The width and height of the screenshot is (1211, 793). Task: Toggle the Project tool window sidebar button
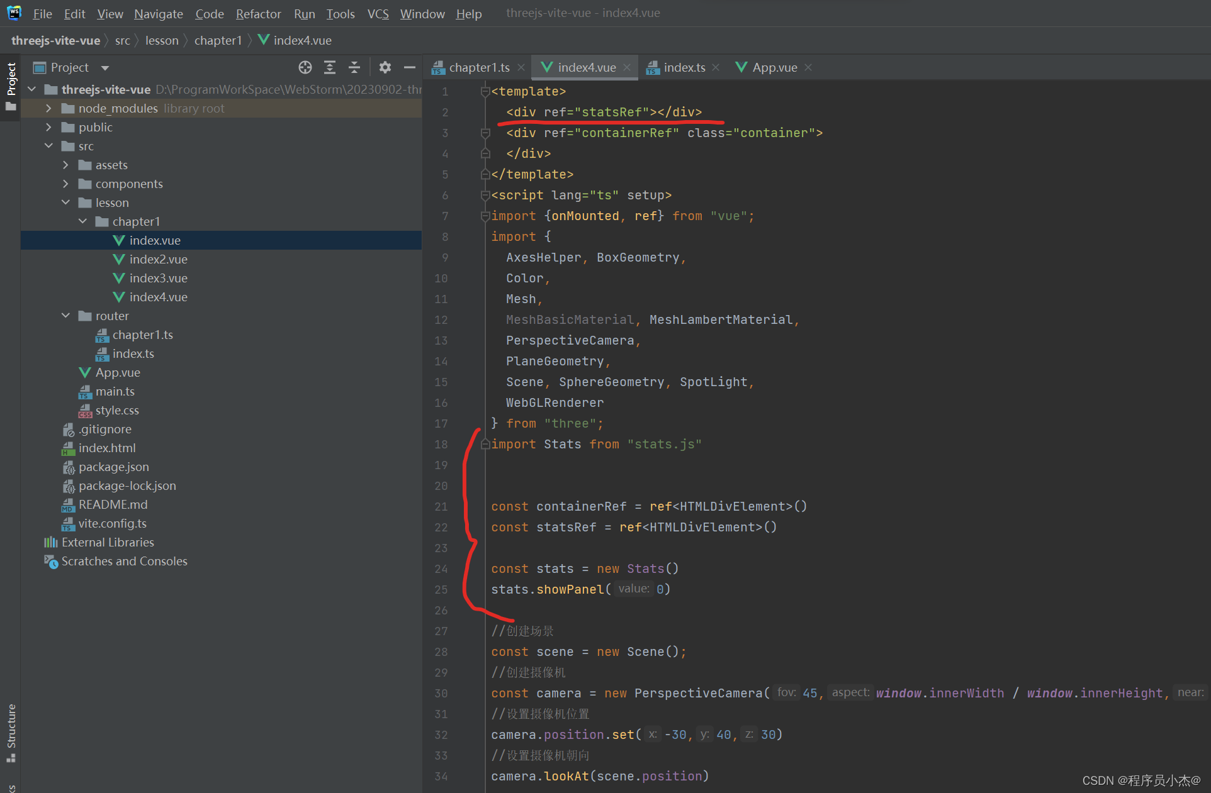pos(11,80)
